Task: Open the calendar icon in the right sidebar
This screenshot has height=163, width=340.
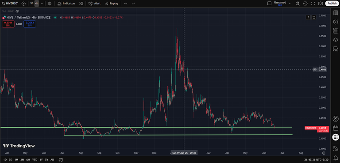Action: 336,128
